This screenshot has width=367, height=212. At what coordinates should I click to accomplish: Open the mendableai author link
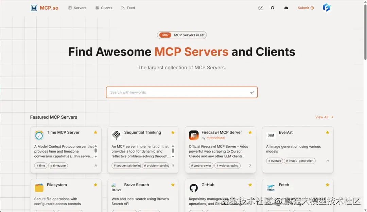pyautogui.click(x=215, y=138)
